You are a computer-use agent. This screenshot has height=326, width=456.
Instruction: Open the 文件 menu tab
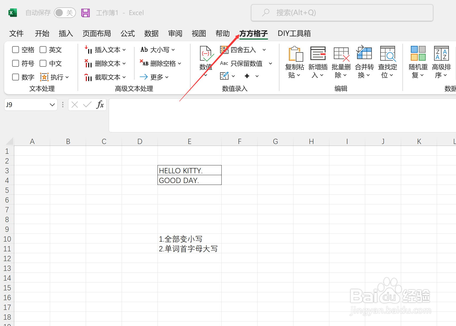click(x=16, y=33)
